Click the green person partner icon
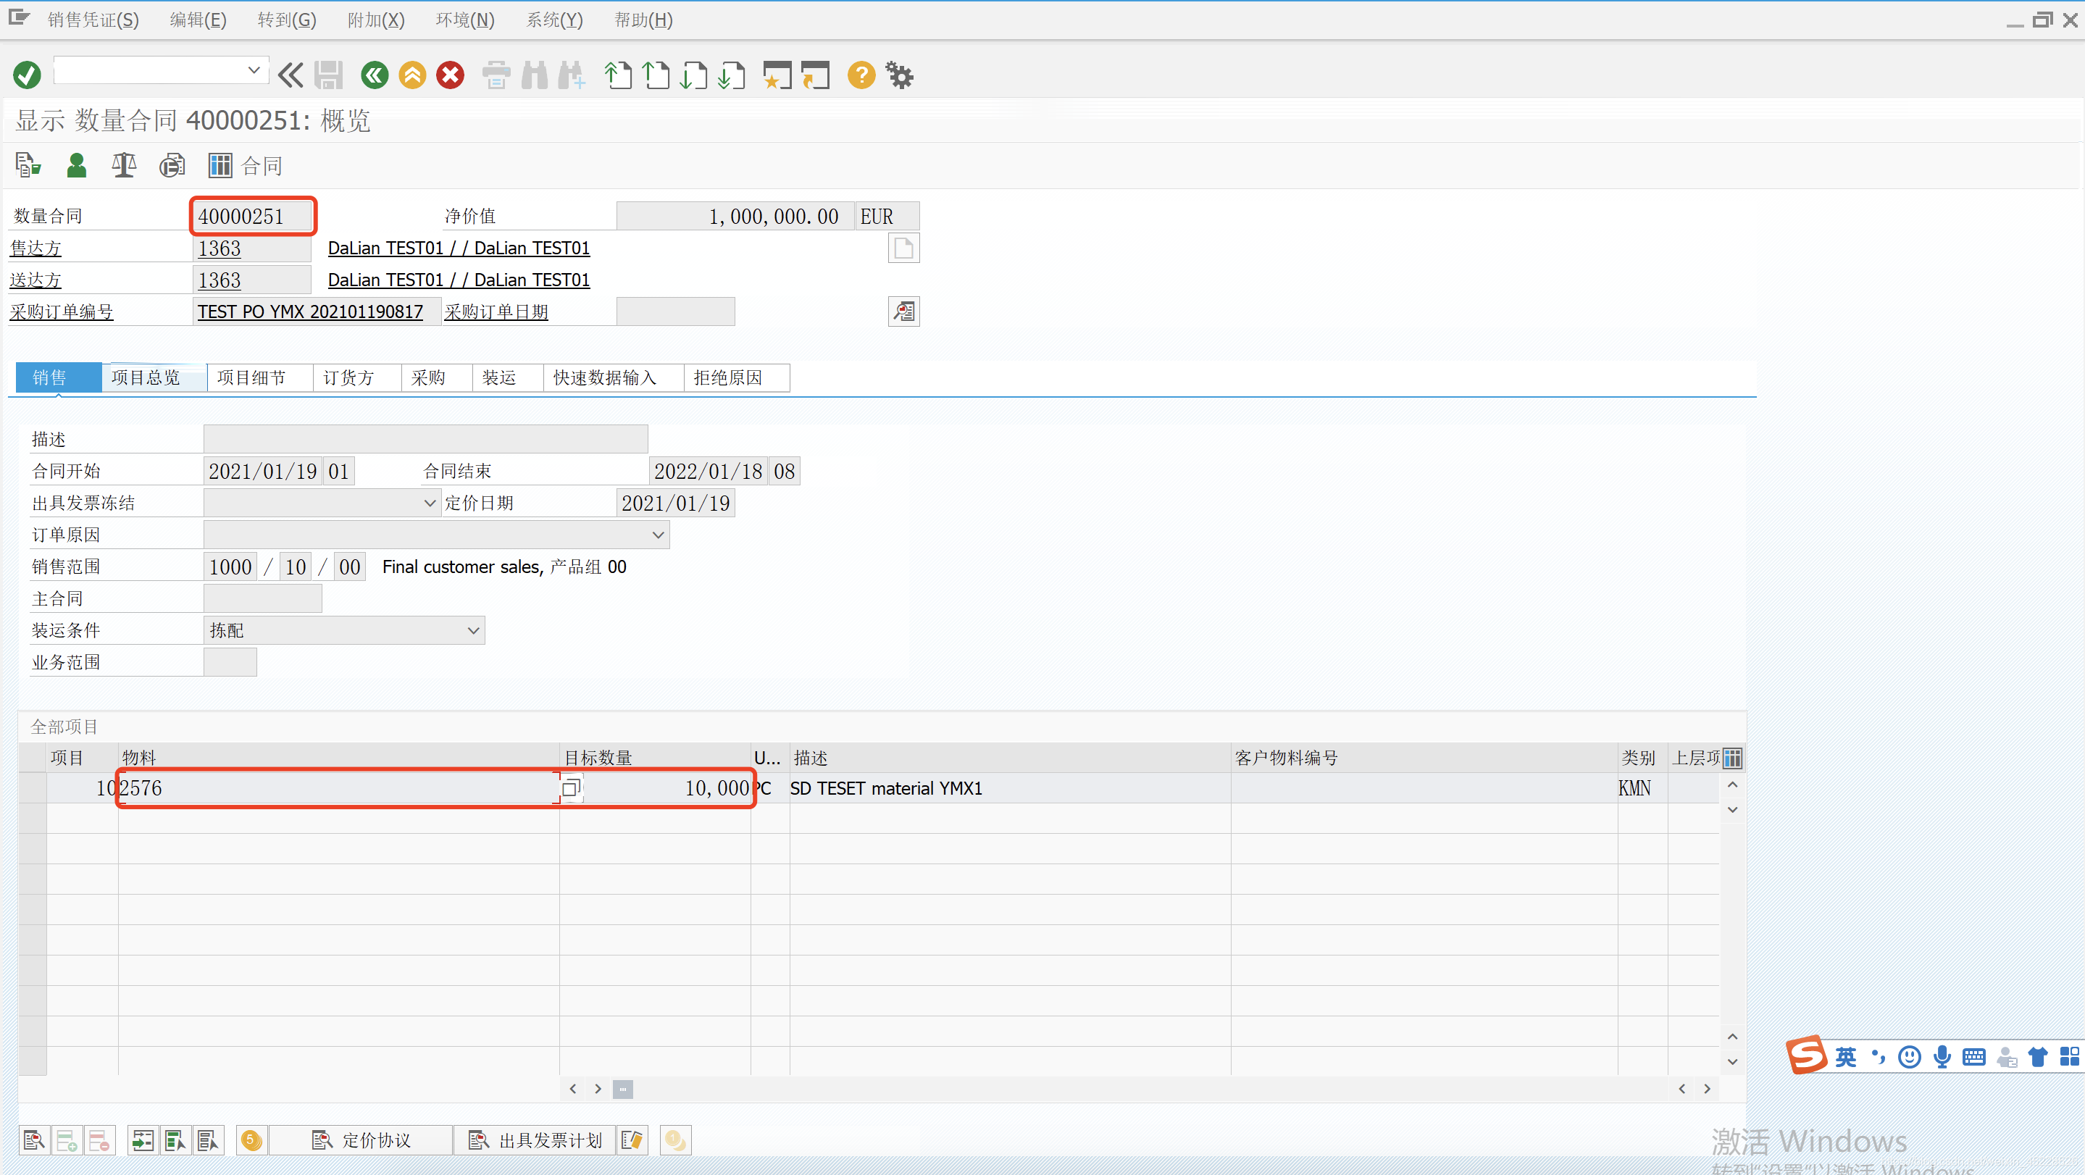Viewport: 2085px width, 1175px height. (x=76, y=165)
